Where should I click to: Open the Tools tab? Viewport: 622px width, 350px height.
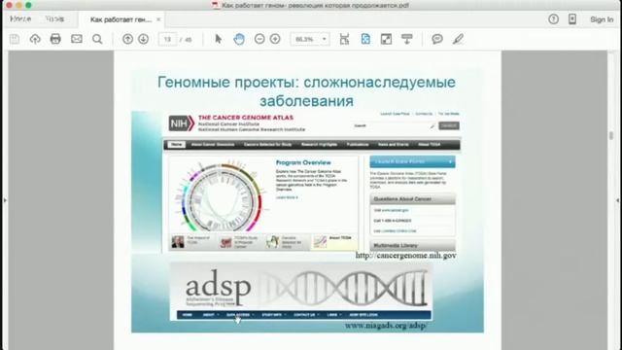(x=54, y=19)
